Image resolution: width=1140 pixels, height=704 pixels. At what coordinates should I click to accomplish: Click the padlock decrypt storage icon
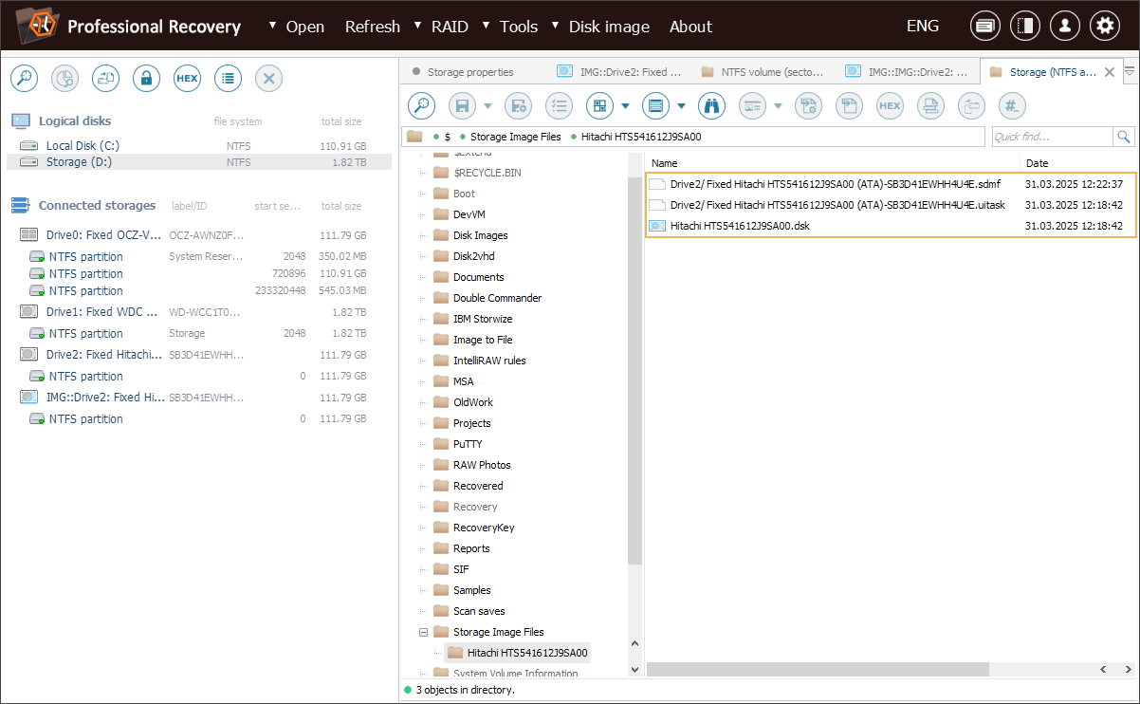(x=146, y=79)
